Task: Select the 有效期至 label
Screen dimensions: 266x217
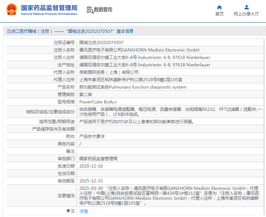Action: [66, 181]
